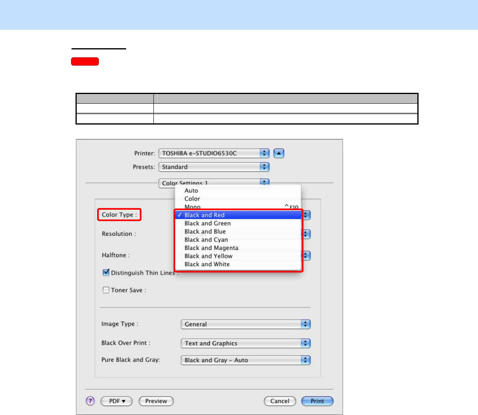The height and width of the screenshot is (415, 478).
Task: Click the Halftone dropdown stepper arrows
Action: tap(306, 256)
